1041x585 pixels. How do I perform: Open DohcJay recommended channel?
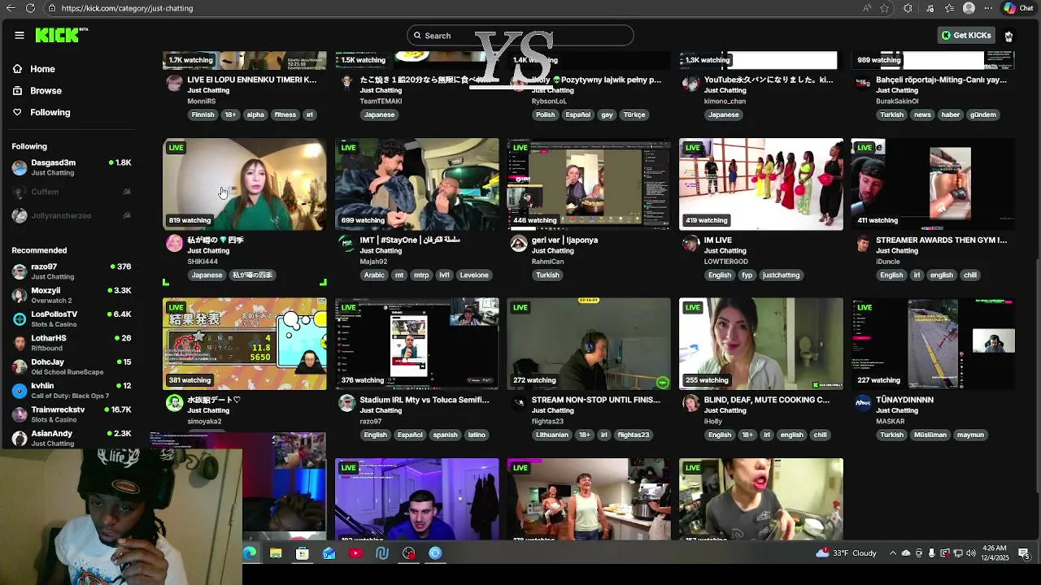[72, 366]
